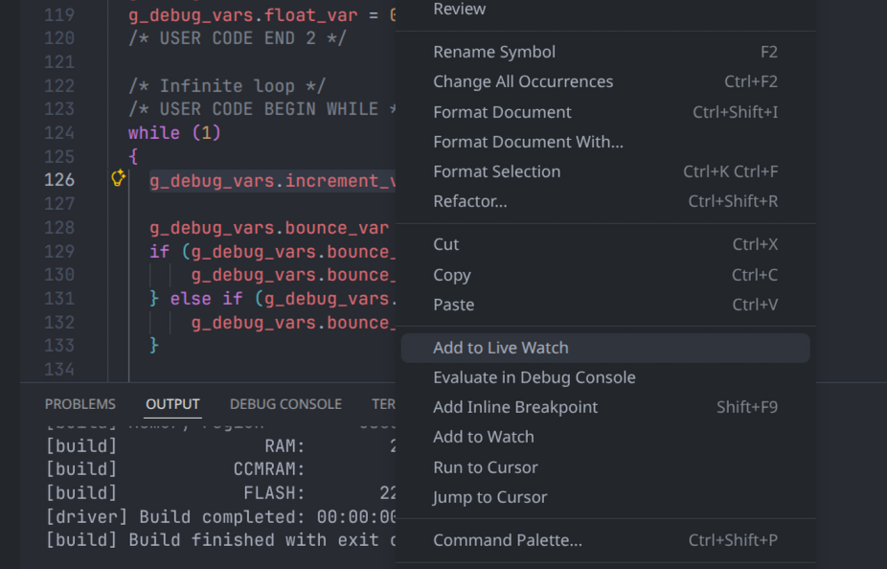Click line number 124 in gutter

[x=59, y=133]
